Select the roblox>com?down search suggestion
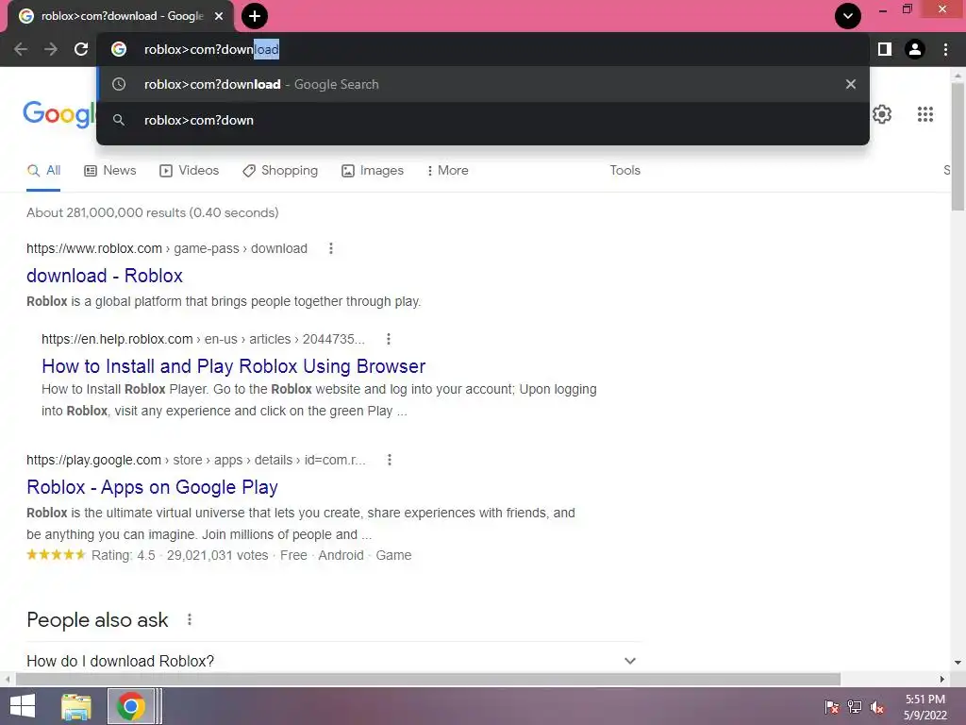Viewport: 966px width, 725px height. (x=483, y=120)
